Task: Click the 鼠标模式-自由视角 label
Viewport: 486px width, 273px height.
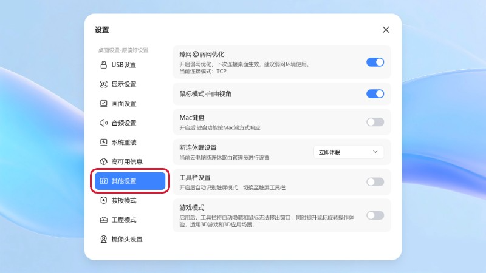Action: (x=205, y=94)
